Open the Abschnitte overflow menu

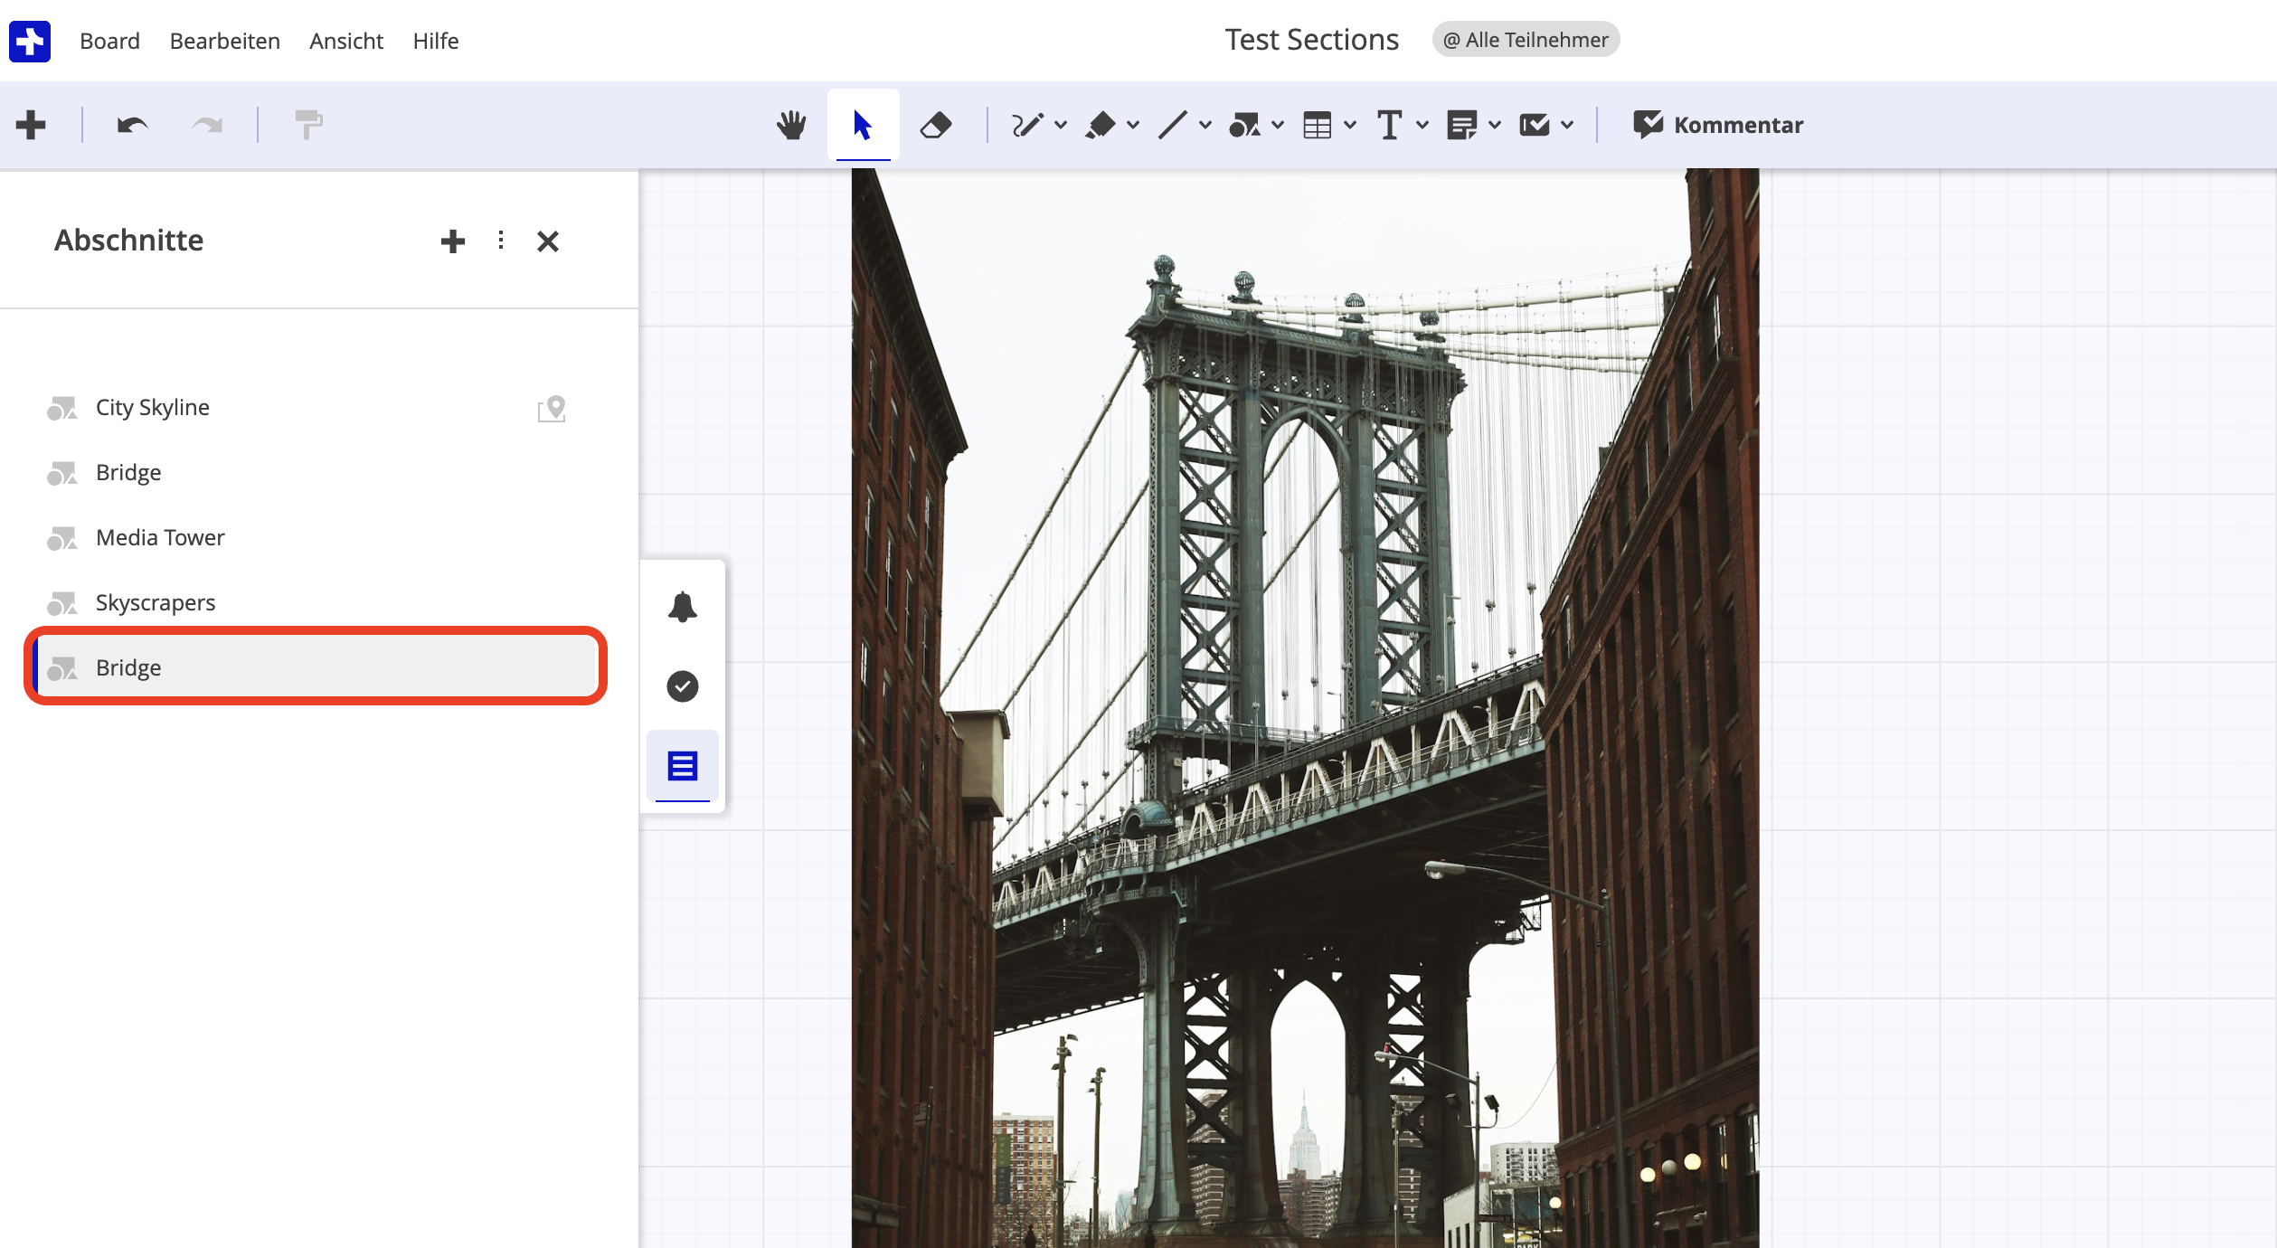coord(500,241)
